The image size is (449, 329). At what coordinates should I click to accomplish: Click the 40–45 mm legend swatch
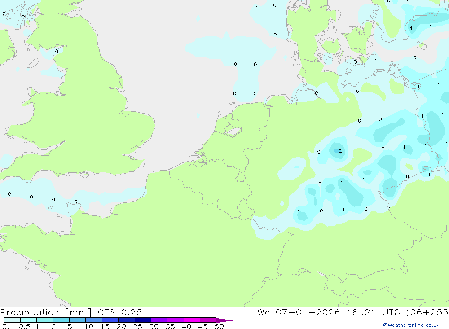[x=192, y=320]
